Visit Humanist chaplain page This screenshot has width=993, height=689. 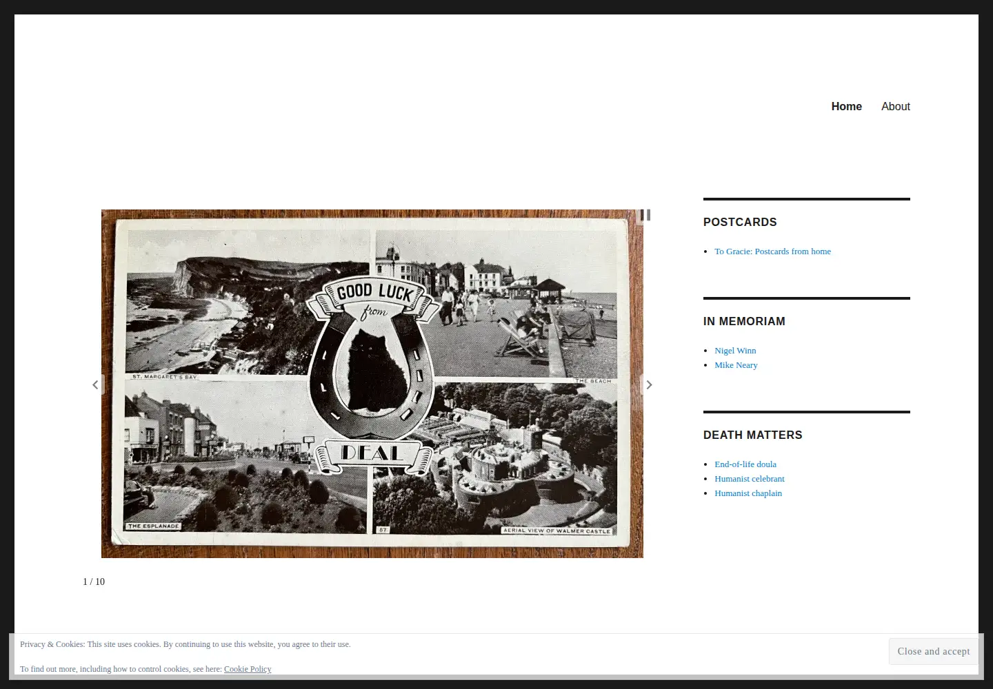pyautogui.click(x=748, y=493)
